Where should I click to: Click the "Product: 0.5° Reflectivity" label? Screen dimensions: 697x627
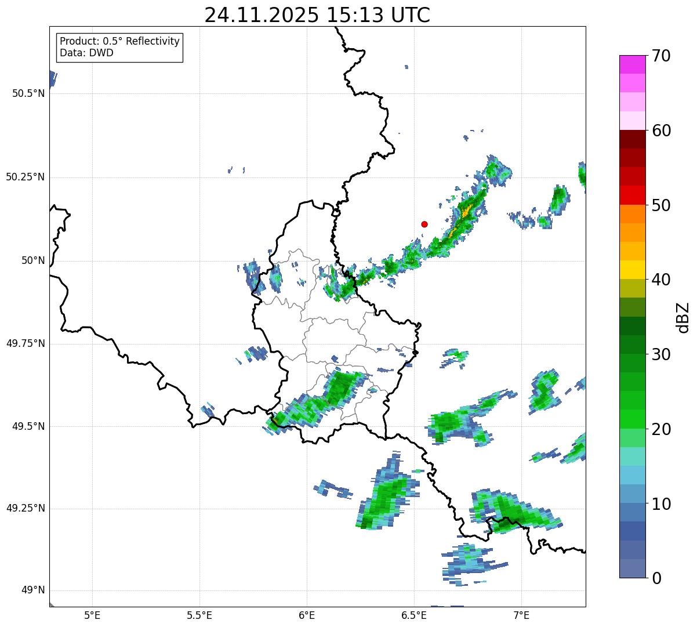119,42
